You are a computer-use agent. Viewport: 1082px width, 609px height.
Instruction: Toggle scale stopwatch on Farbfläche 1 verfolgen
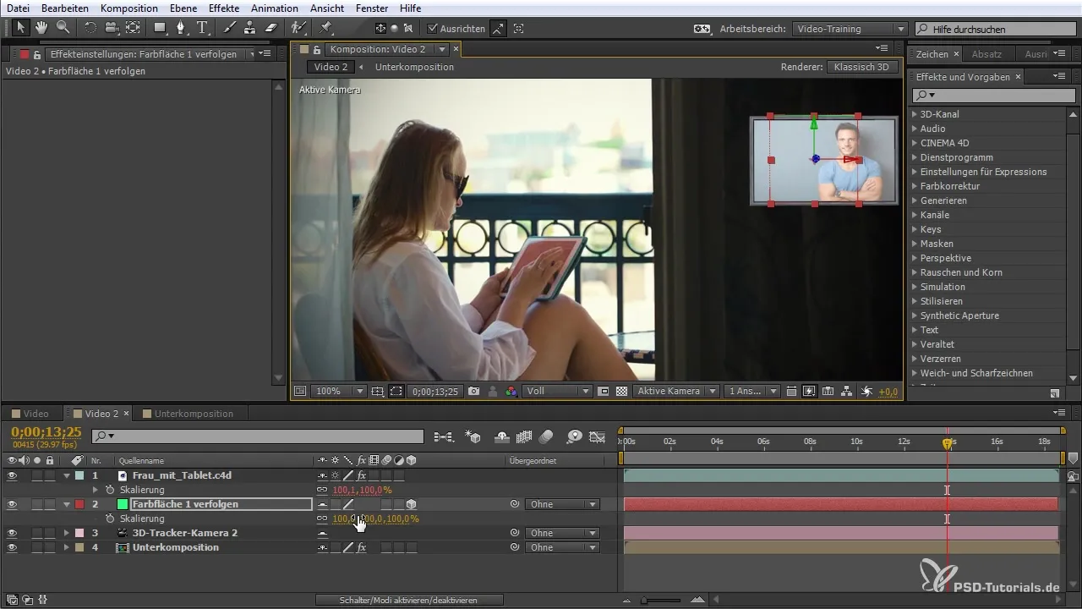point(110,518)
